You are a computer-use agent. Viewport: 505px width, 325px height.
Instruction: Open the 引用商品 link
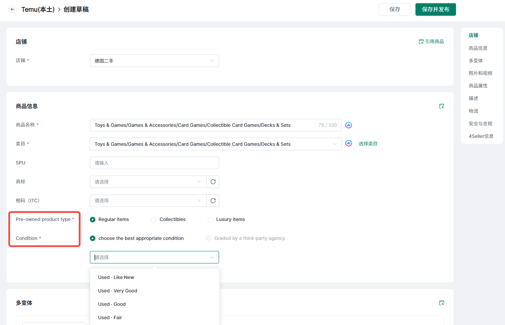tap(431, 42)
